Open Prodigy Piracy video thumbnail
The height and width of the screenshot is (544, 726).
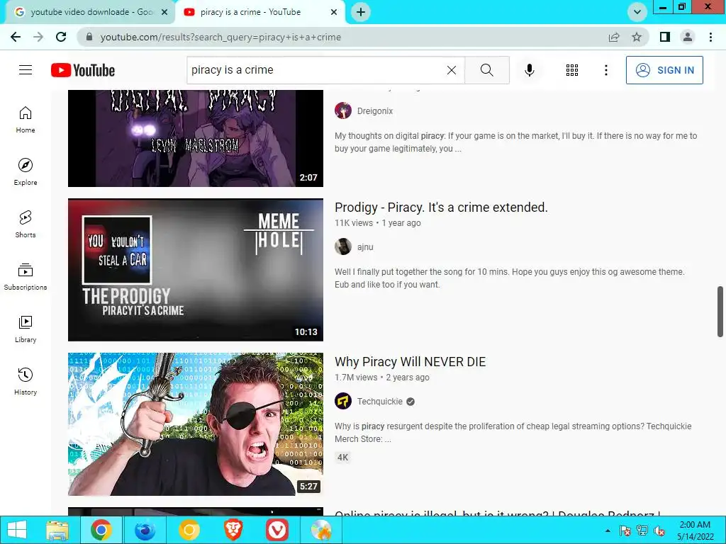pos(196,270)
